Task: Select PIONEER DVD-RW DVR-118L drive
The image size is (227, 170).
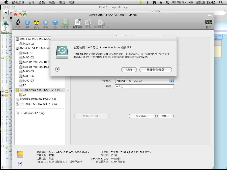Action: click(36, 99)
